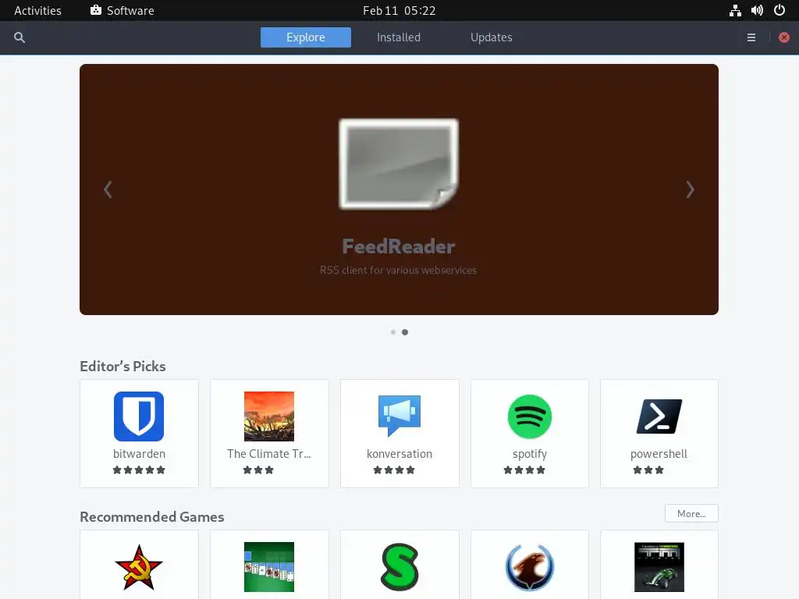Viewport: 799px width, 599px height.
Task: Open the search magnifier icon
Action: 20,37
